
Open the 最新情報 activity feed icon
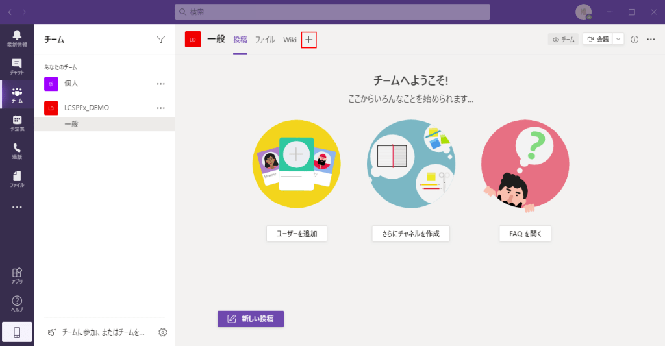point(17,38)
